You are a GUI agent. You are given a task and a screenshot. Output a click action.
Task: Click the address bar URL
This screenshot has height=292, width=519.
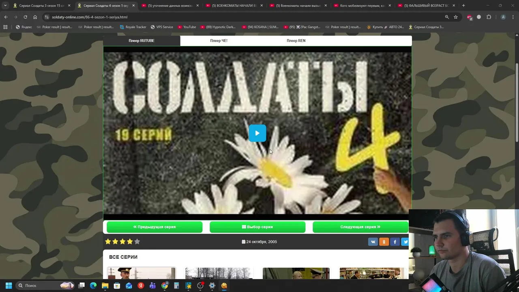(x=90, y=17)
